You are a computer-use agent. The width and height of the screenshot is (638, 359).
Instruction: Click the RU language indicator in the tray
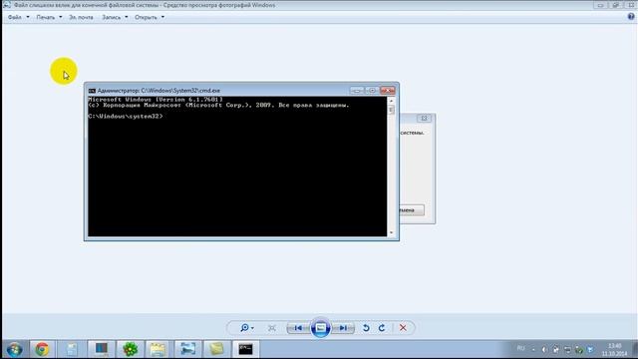[520, 348]
